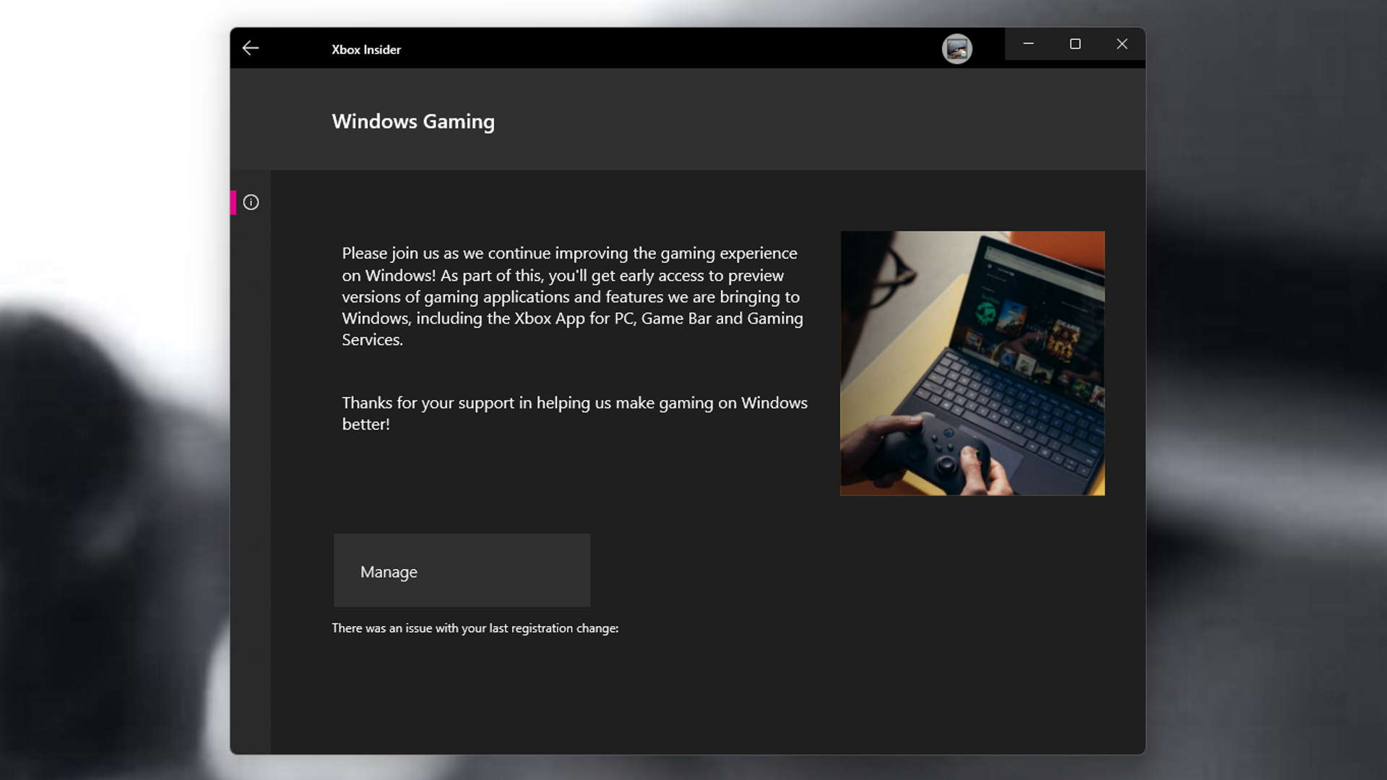The width and height of the screenshot is (1387, 780).
Task: Minimize the Xbox Insider window
Action: 1028,44
